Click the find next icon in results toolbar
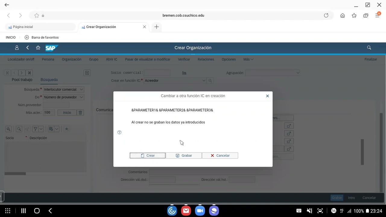Viewport: 386px width, 217px height. pyautogui.click(x=27, y=129)
